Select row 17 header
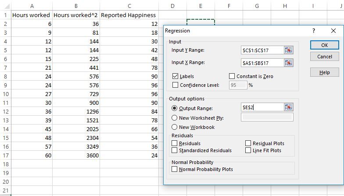This screenshot has height=196, width=344. click(x=5, y=155)
